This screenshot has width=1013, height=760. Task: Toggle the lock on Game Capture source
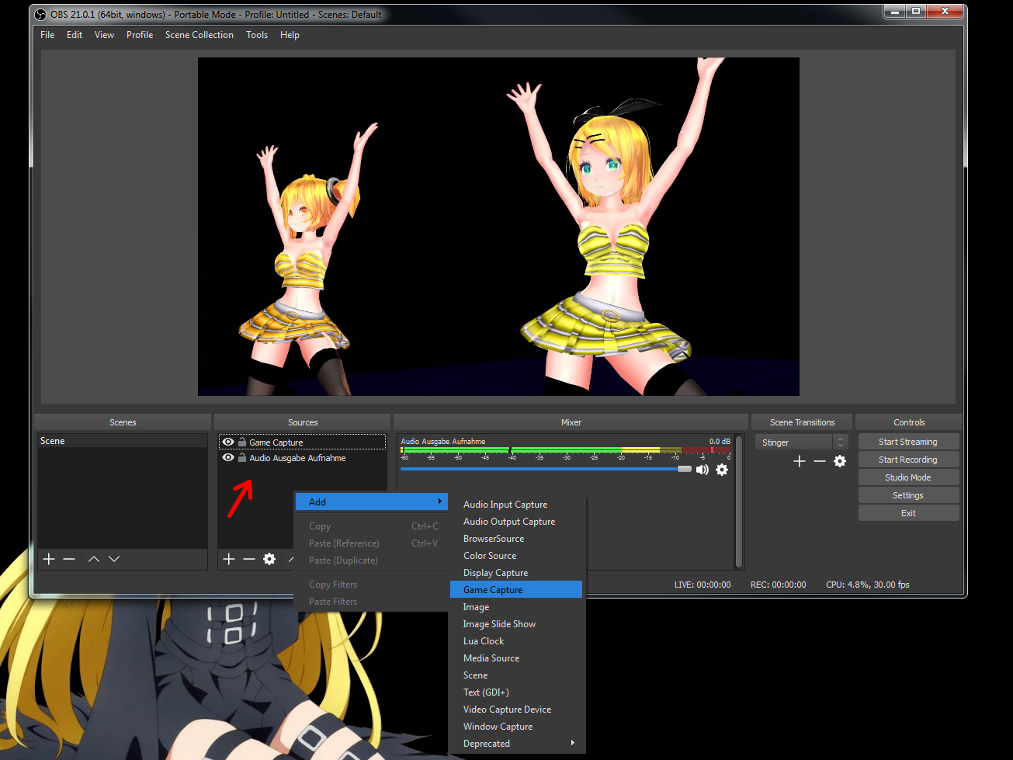pyautogui.click(x=242, y=442)
